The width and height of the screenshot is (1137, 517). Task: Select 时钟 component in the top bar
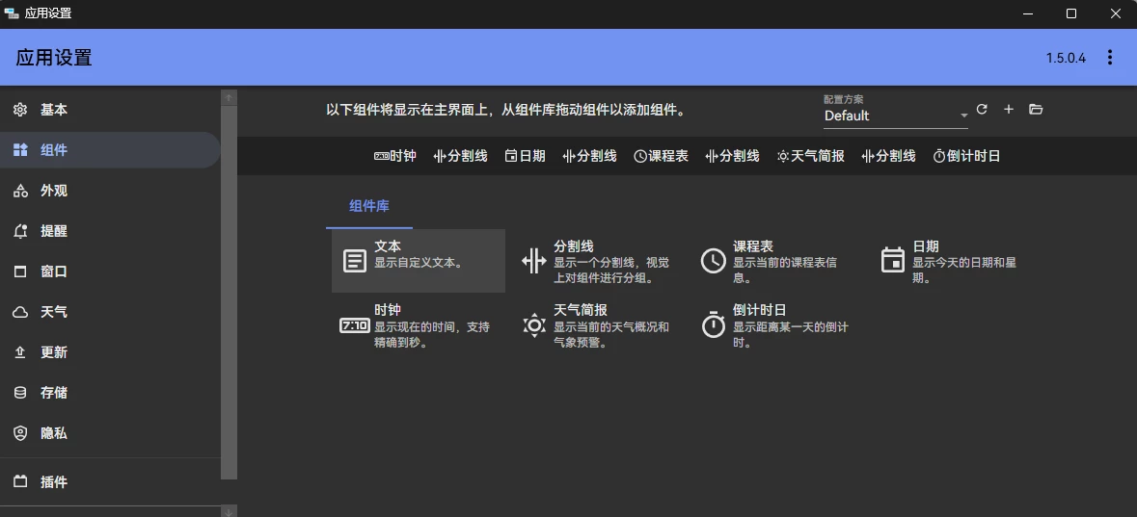pos(395,156)
